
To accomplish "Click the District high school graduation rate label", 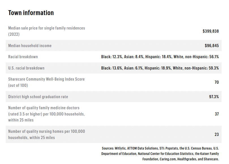I will pos(38,97).
